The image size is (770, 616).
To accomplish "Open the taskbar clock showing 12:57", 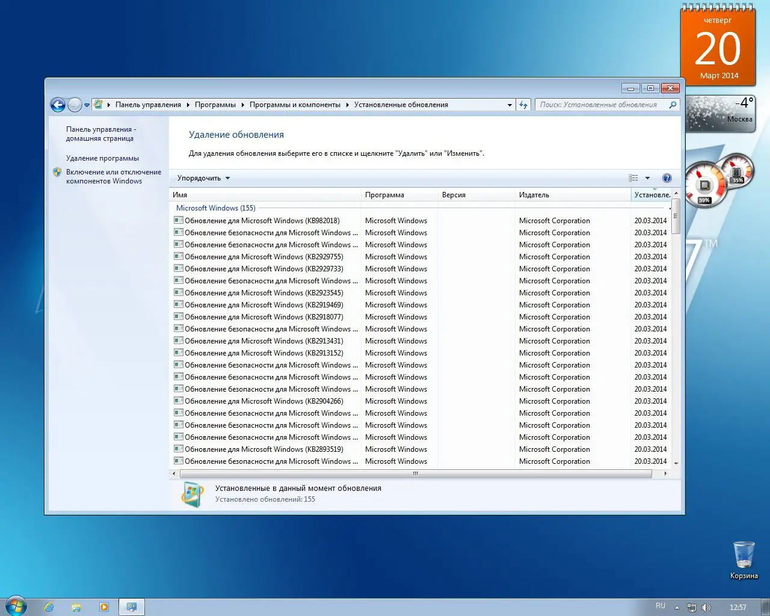I will pos(738,608).
